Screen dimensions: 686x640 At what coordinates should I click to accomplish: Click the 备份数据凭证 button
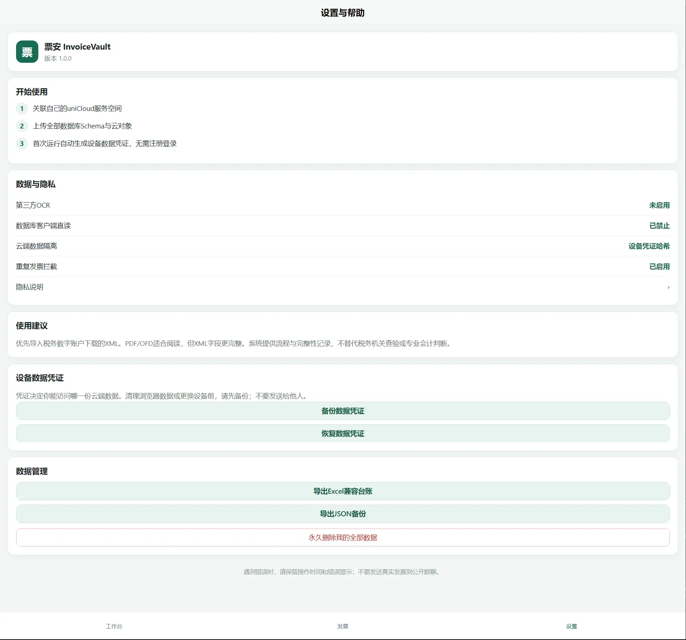[343, 411]
